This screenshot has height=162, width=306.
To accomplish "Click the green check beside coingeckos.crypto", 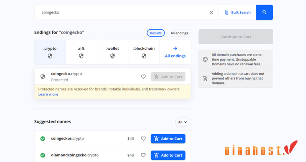I will click(x=43, y=138).
